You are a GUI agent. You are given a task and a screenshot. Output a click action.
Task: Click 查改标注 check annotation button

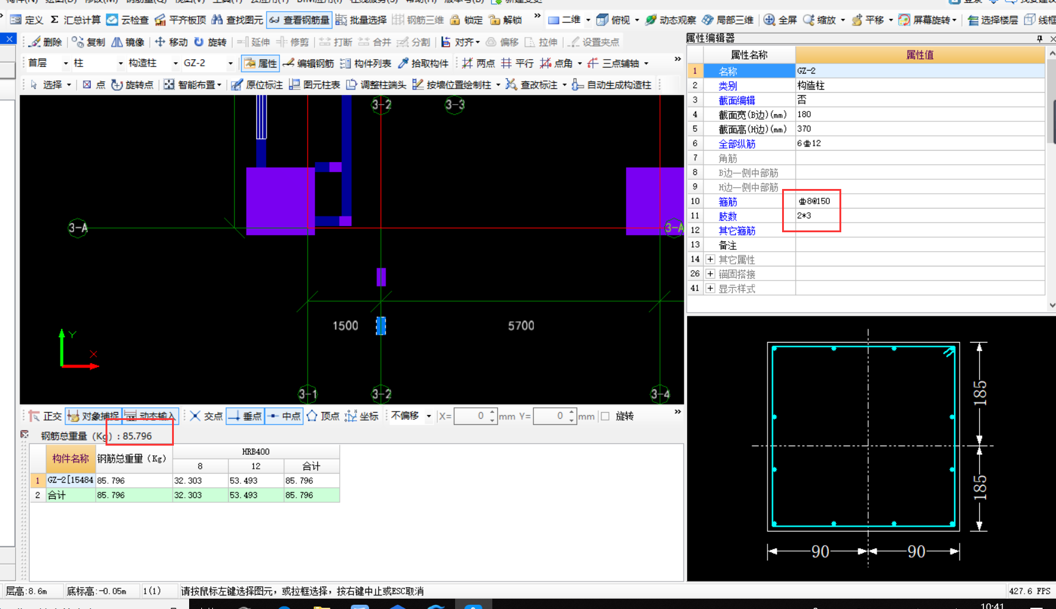point(532,85)
